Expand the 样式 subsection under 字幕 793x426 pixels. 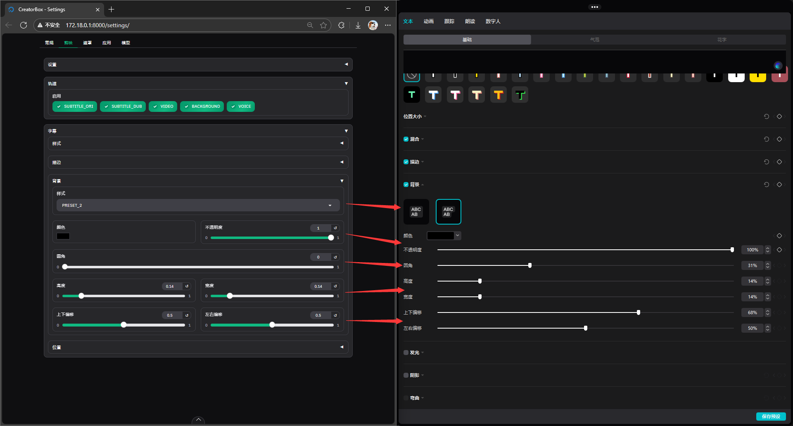click(198, 143)
